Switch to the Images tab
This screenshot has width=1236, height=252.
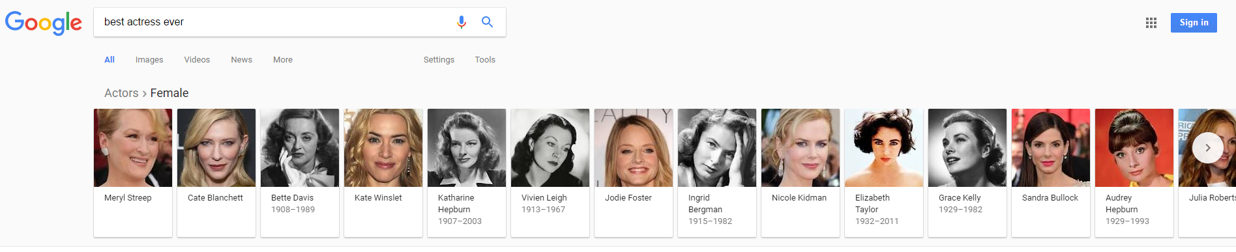click(x=149, y=59)
